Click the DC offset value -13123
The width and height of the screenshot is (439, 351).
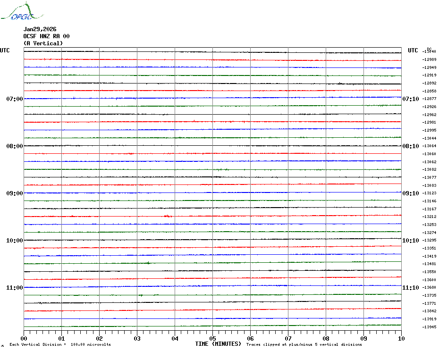(x=429, y=193)
